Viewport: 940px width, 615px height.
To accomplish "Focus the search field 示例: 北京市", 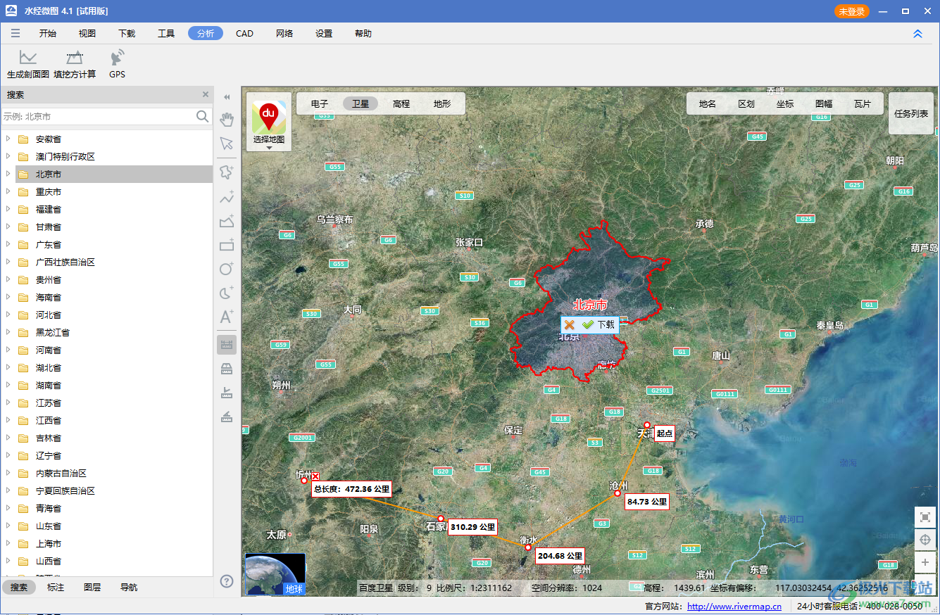I will pyautogui.click(x=99, y=116).
